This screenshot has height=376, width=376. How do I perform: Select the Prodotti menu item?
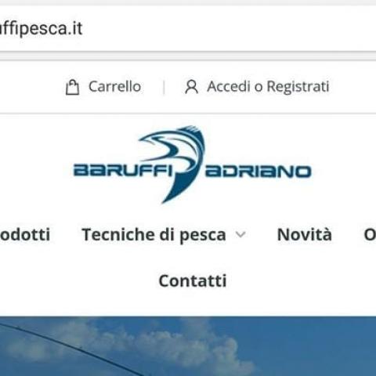[x=25, y=234]
